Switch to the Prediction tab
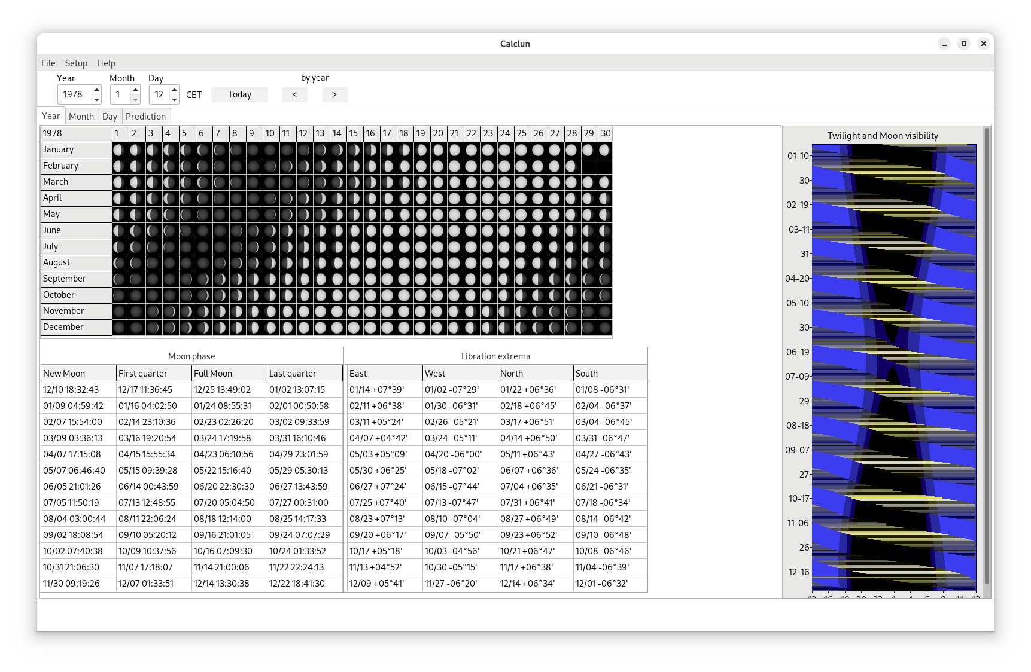1031x672 pixels. pyautogui.click(x=145, y=116)
